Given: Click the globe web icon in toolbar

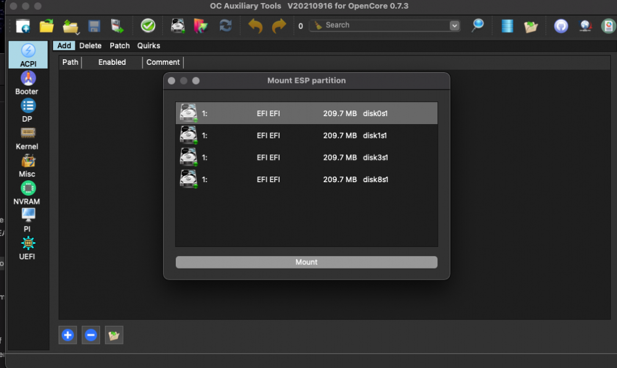Looking at the screenshot, I should [x=586, y=26].
